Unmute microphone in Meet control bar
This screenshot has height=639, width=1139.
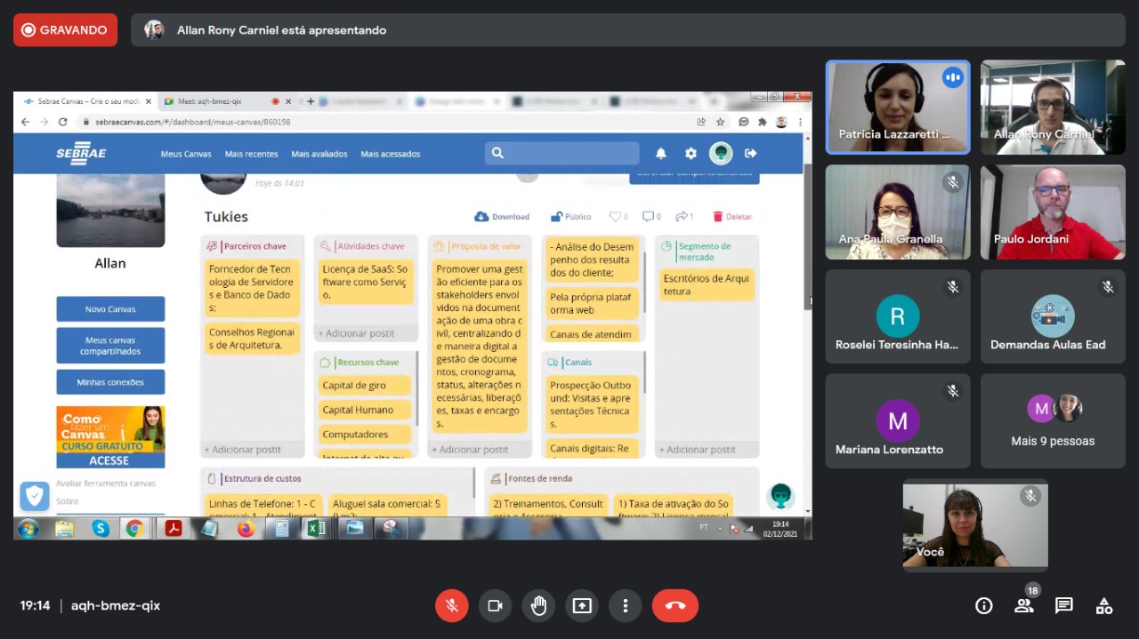[x=451, y=605]
